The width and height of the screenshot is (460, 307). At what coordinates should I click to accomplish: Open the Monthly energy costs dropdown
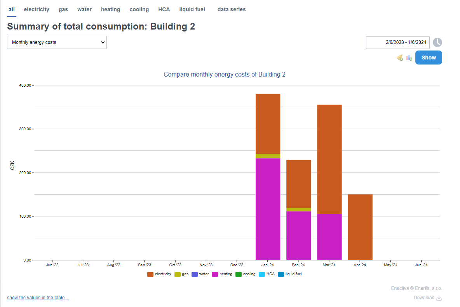click(57, 42)
